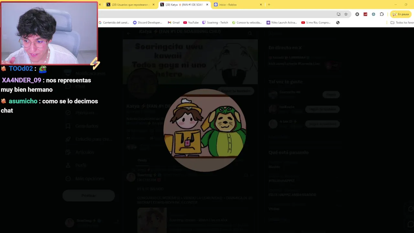The image size is (414, 233).
Task: Click the globe bookmark icon
Action: 338,23
